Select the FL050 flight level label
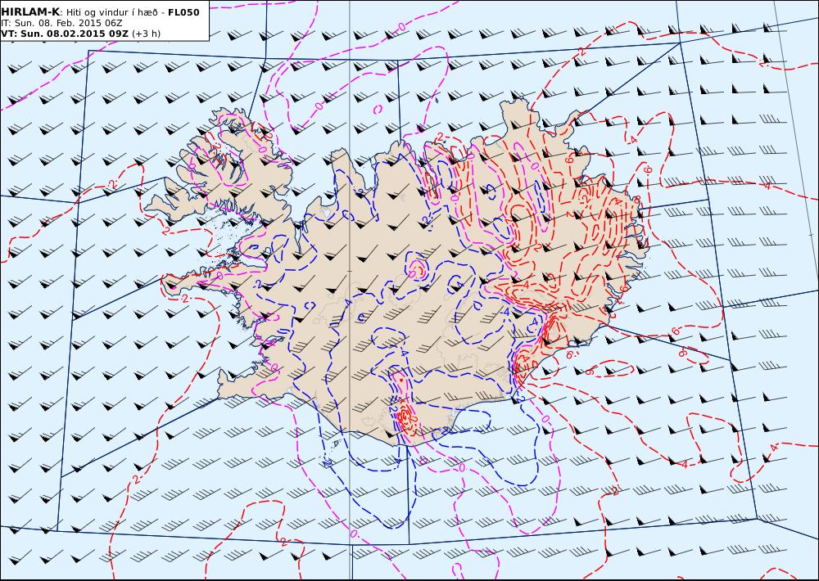 [x=183, y=12]
